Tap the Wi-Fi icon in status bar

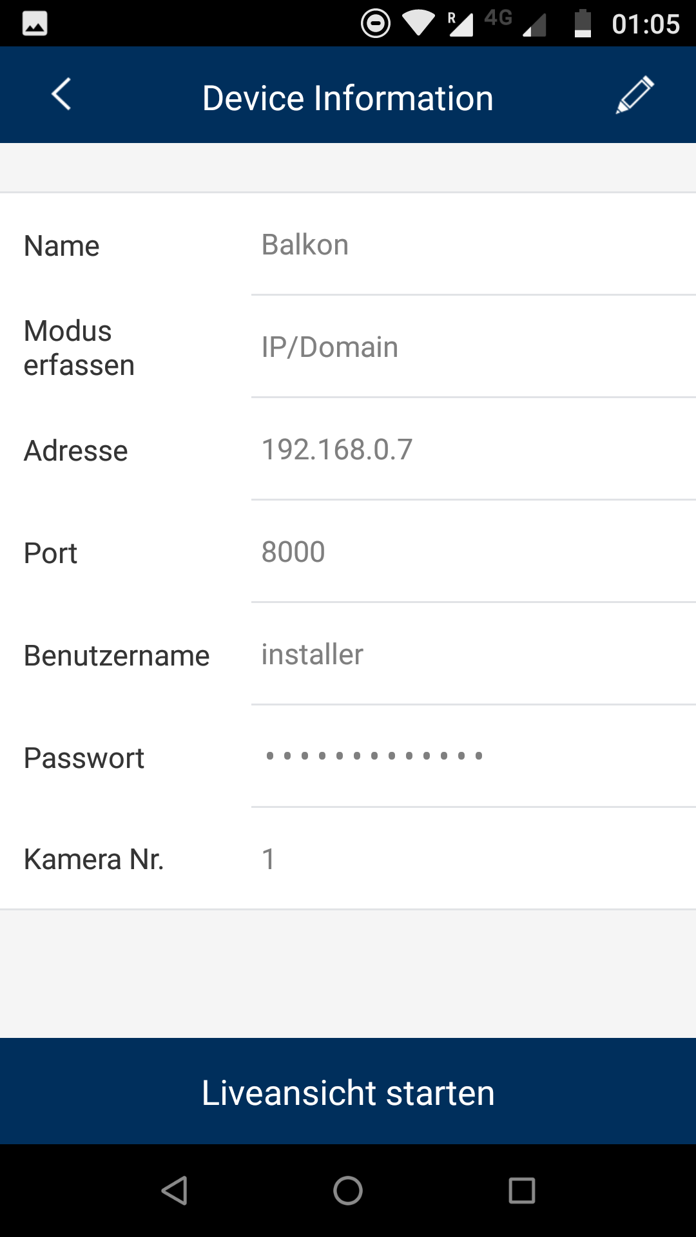tap(418, 24)
